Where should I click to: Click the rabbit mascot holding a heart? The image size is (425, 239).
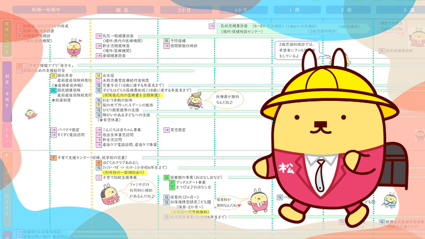74,48
